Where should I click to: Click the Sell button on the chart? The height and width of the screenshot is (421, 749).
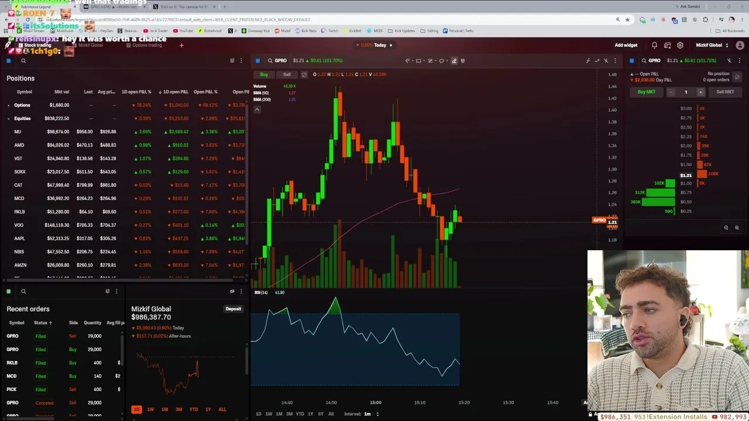287,75
